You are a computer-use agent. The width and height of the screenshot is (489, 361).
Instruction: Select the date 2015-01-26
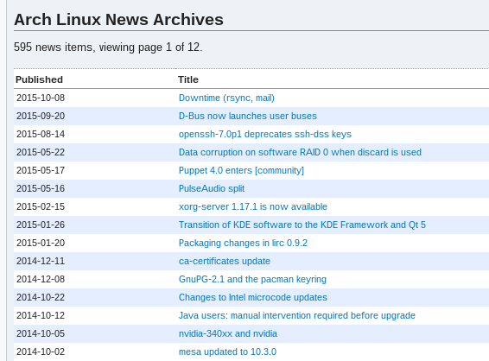(41, 225)
